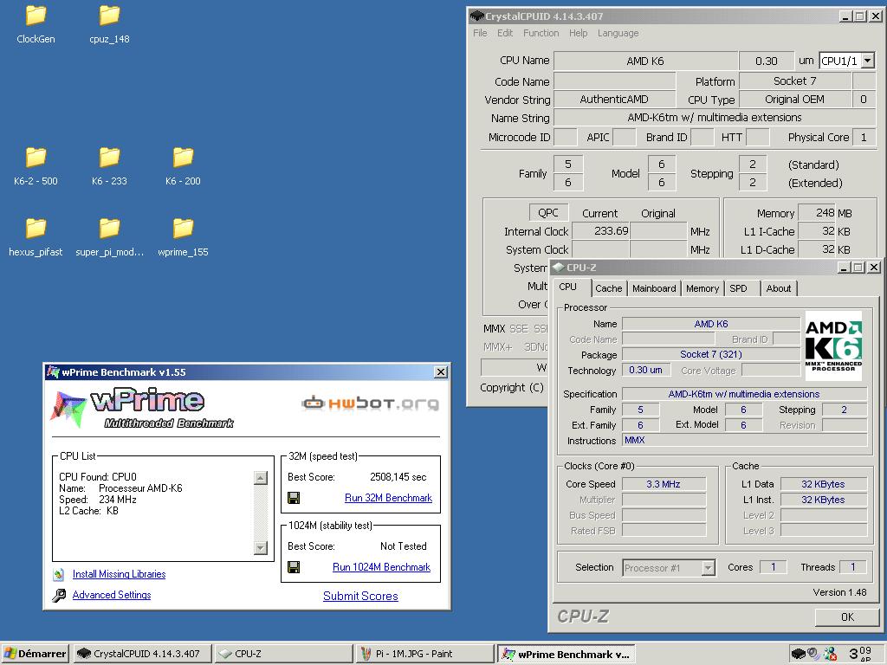The width and height of the screenshot is (887, 665).
Task: Click the Démarrer start button
Action: (x=35, y=654)
